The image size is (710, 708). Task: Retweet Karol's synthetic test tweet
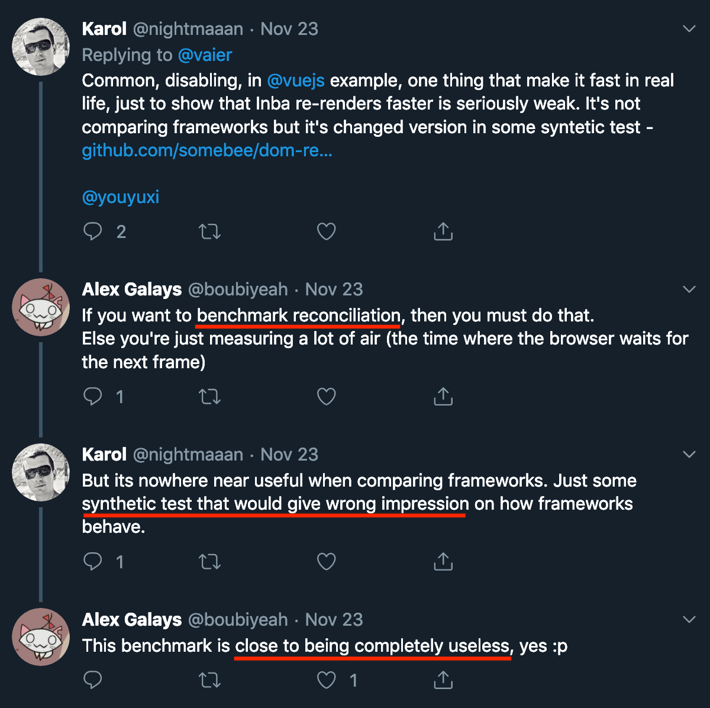pyautogui.click(x=209, y=561)
